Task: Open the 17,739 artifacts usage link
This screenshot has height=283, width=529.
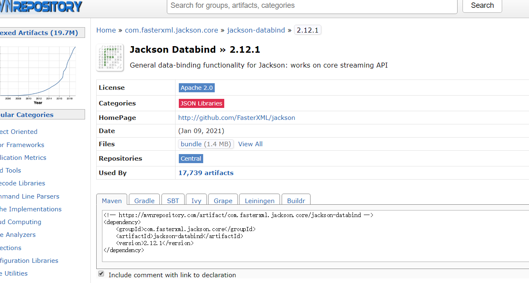Action: pyautogui.click(x=206, y=173)
